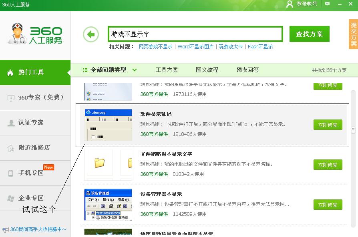Open the 登录帐号 user login icon
358x237 pixels.
290,4
